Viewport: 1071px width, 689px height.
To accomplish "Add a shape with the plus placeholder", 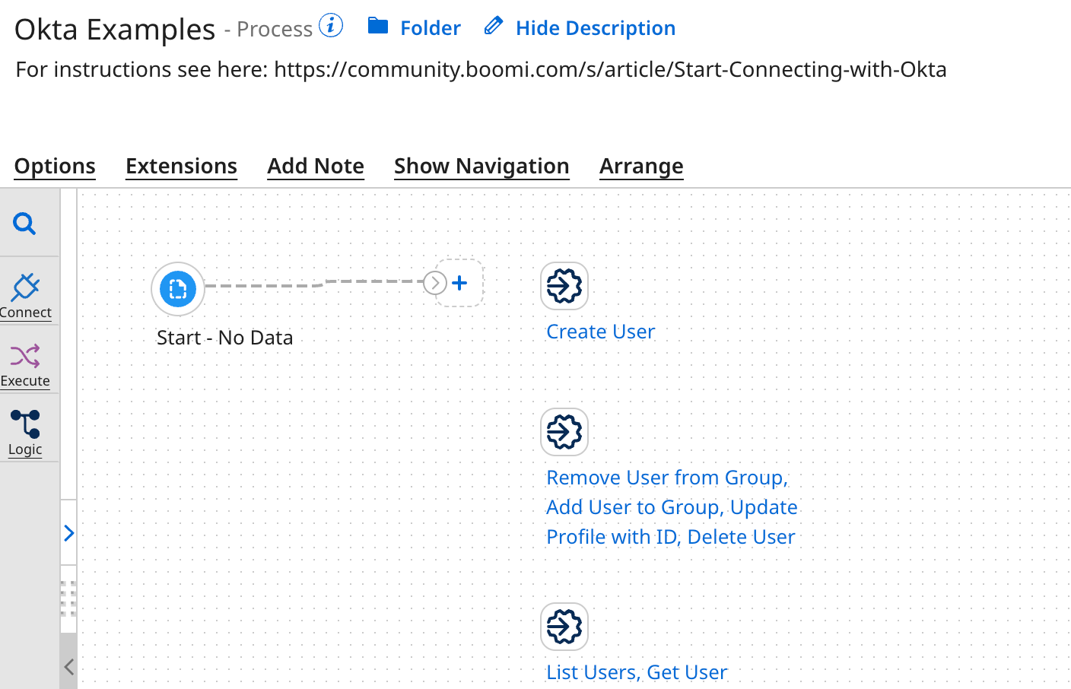I will pyautogui.click(x=459, y=283).
